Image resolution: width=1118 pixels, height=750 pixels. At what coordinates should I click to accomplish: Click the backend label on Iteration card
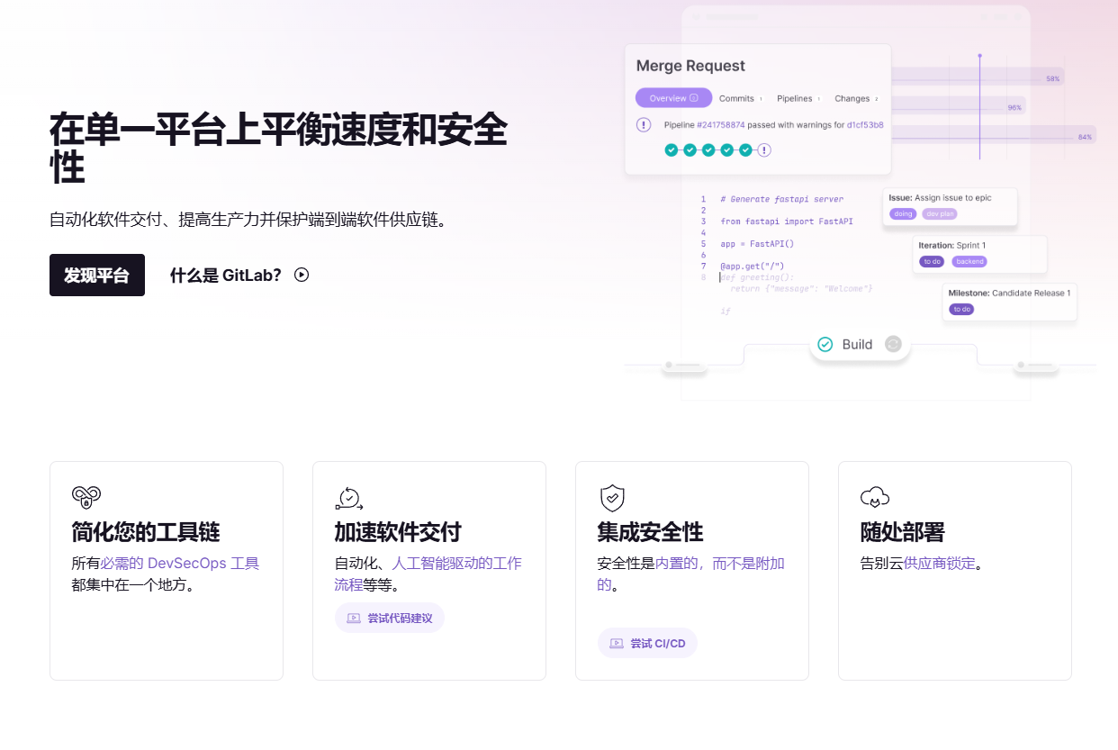coord(969,262)
